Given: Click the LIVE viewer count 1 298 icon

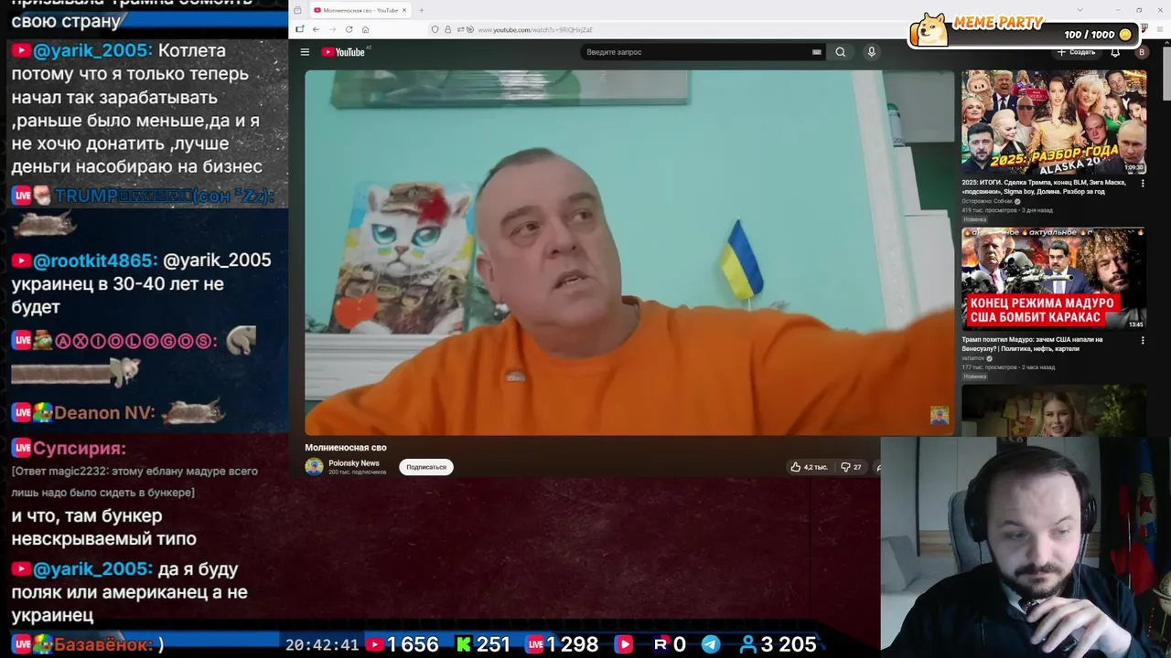Looking at the screenshot, I should (x=536, y=644).
